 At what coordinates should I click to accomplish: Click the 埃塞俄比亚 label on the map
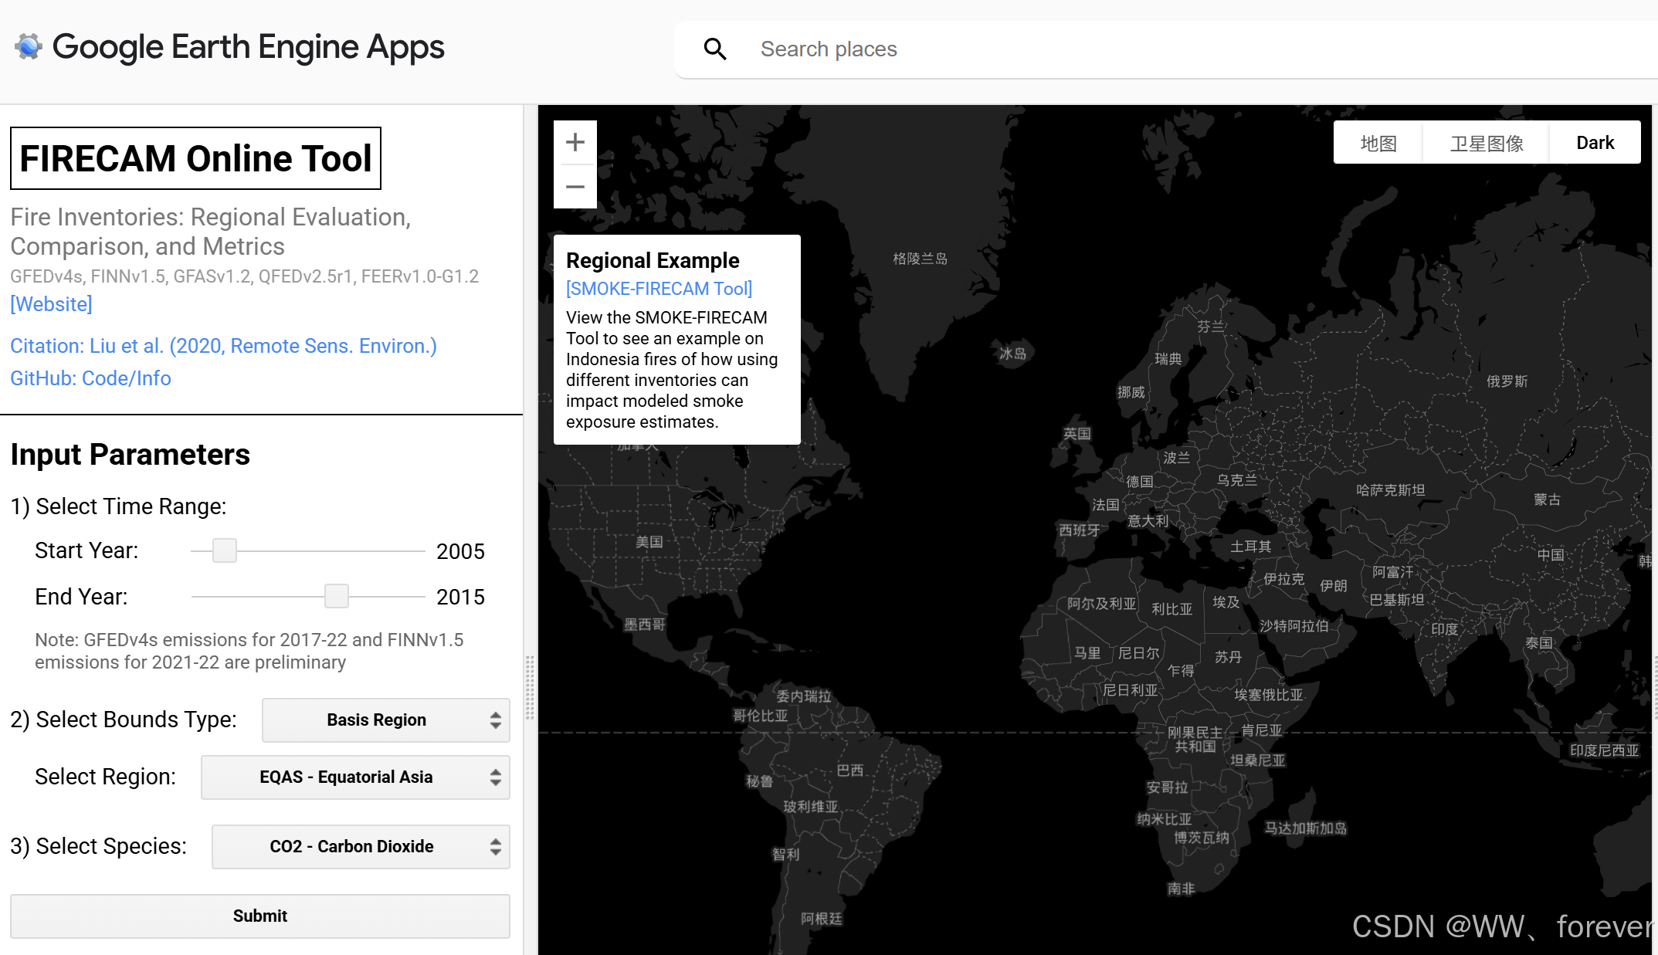click(1269, 695)
